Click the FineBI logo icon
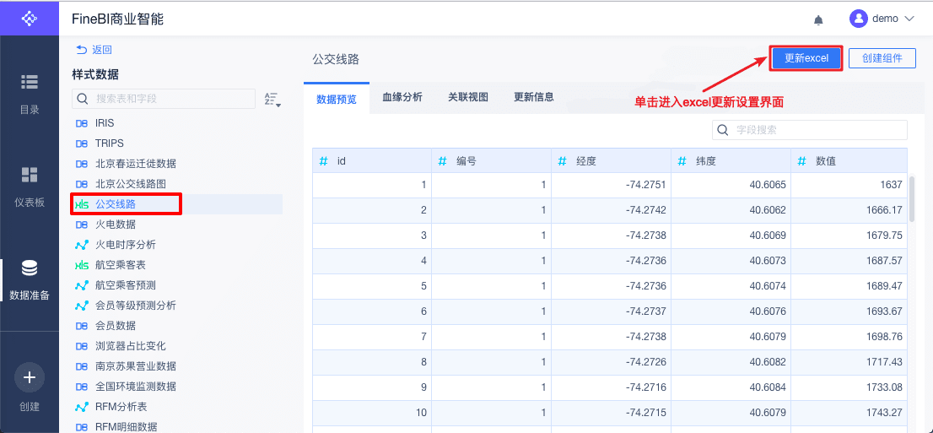This screenshot has width=933, height=433. pyautogui.click(x=30, y=18)
